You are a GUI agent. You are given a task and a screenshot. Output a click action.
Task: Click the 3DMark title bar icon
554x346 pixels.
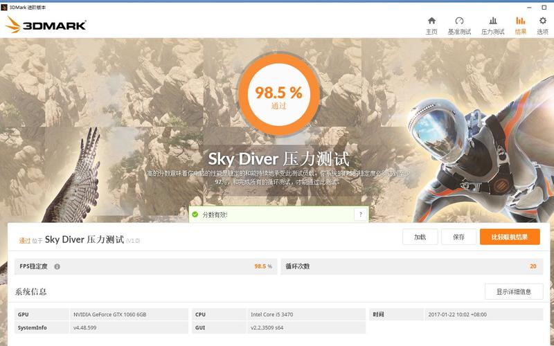click(4, 7)
